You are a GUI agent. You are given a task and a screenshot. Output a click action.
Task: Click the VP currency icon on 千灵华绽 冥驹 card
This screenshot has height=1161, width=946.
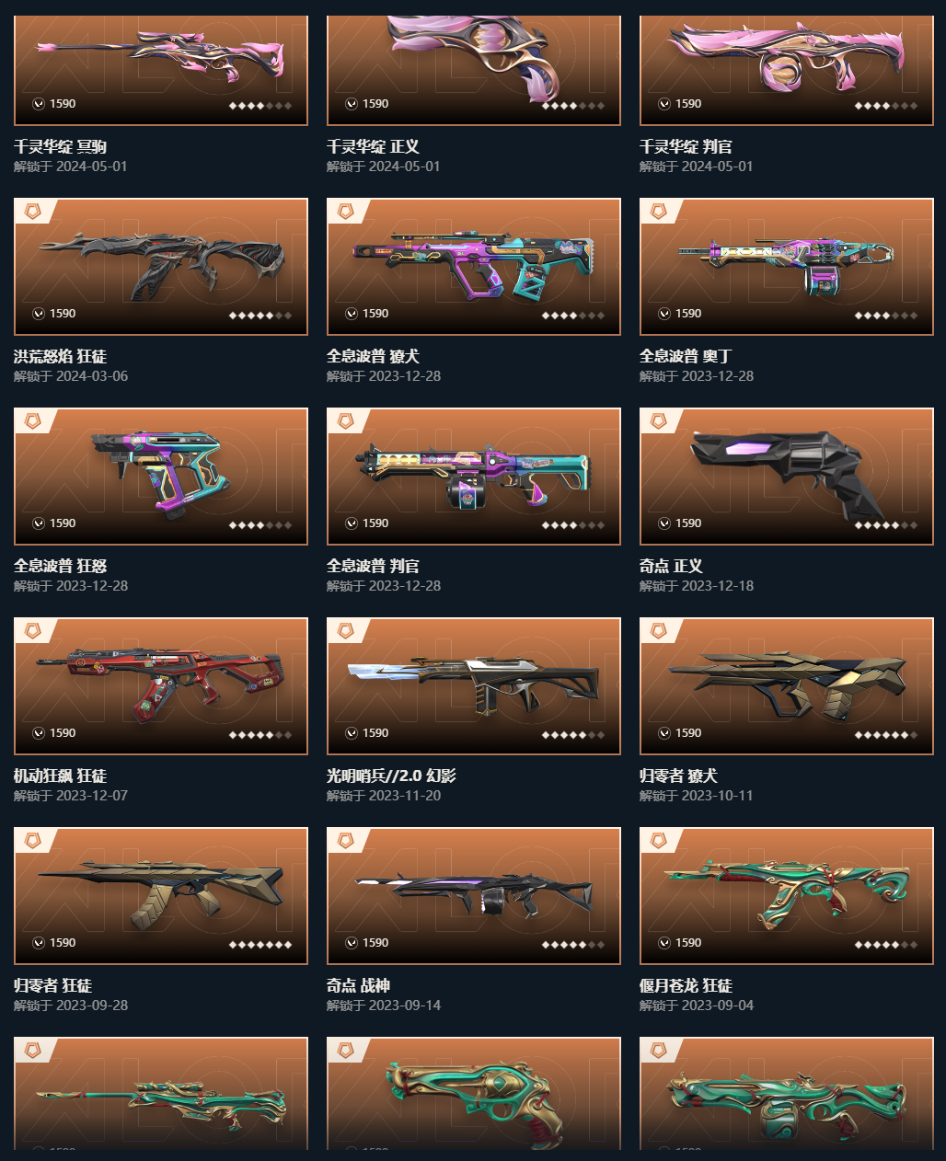(39, 104)
